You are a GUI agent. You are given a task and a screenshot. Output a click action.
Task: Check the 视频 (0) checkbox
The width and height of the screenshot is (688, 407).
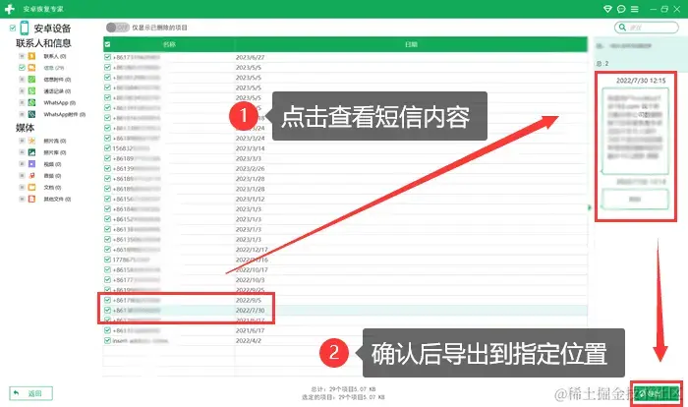(22, 164)
